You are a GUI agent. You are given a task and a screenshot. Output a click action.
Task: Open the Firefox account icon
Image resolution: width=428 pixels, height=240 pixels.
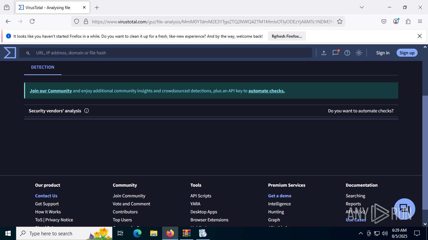tap(396, 21)
